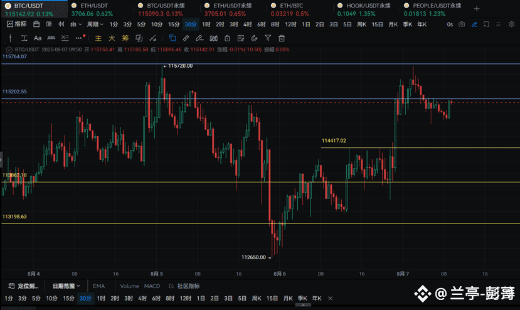Select the Aa text annotation tool
The height and width of the screenshot is (310, 520).
(x=38, y=38)
